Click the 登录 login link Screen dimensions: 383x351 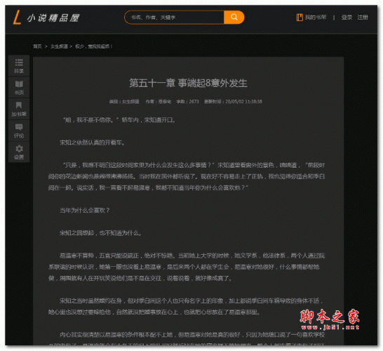tap(347, 18)
